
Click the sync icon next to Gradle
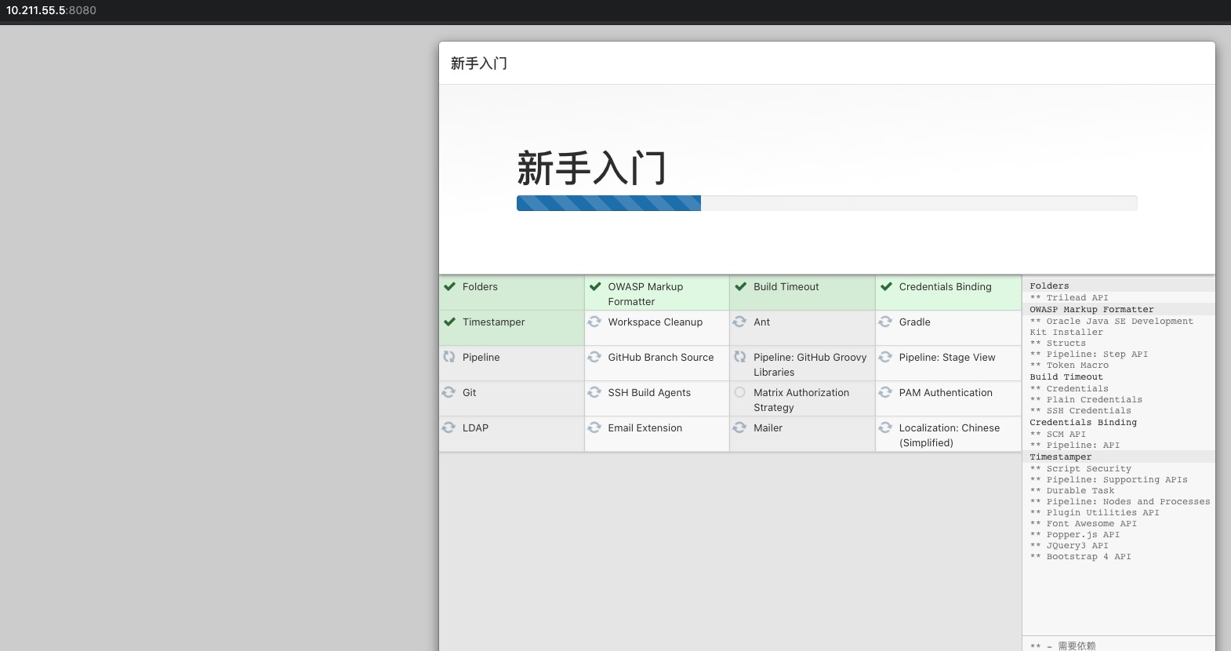pos(885,322)
